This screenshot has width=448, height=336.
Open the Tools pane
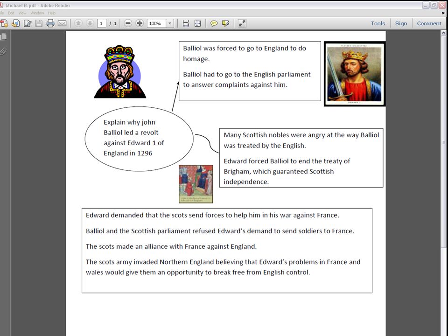point(378,23)
